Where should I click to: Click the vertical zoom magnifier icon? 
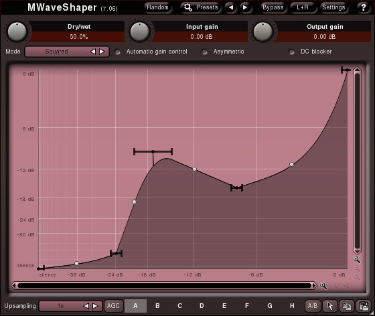click(356, 260)
